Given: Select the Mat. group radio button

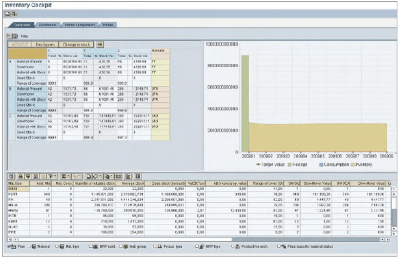Looking at the screenshot, I should coord(120,247).
